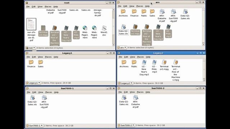Open Sales folder in arx window

pyautogui.click(x=152, y=11)
